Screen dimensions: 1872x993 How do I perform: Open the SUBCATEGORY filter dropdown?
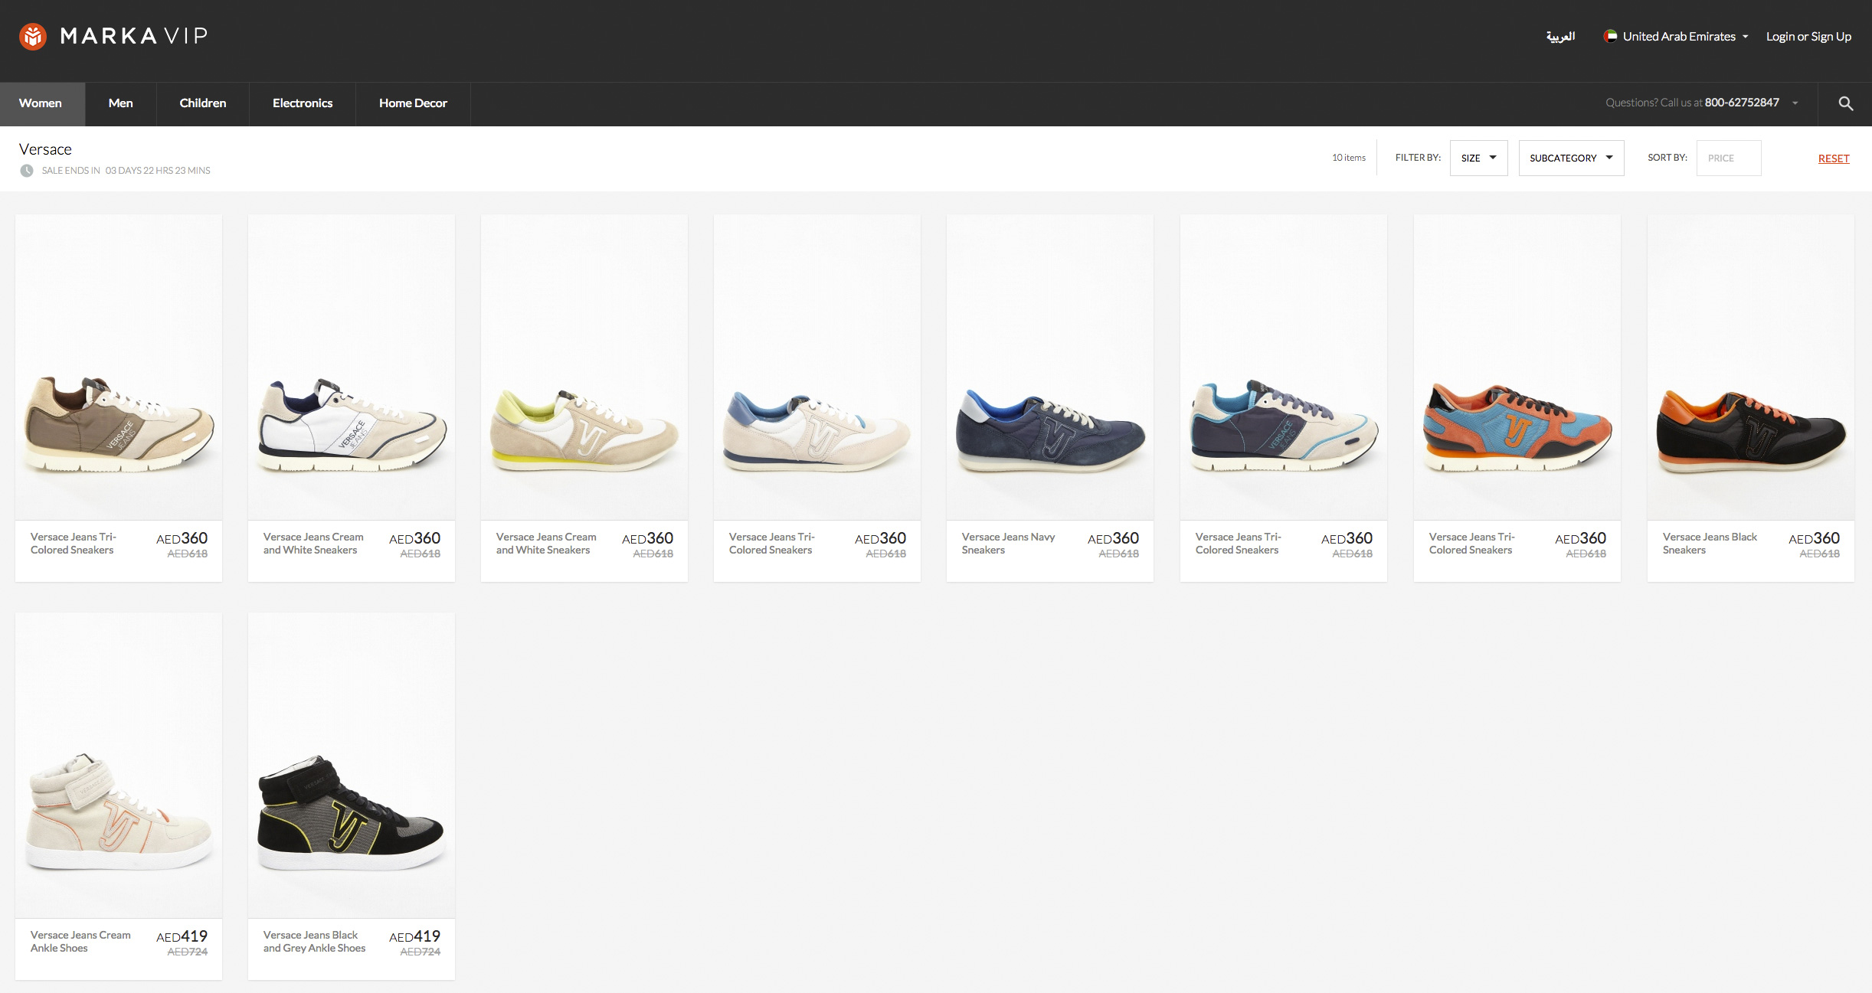tap(1570, 158)
